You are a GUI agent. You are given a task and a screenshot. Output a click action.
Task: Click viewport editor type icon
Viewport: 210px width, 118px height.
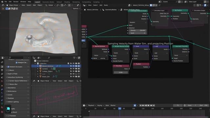(3, 5)
